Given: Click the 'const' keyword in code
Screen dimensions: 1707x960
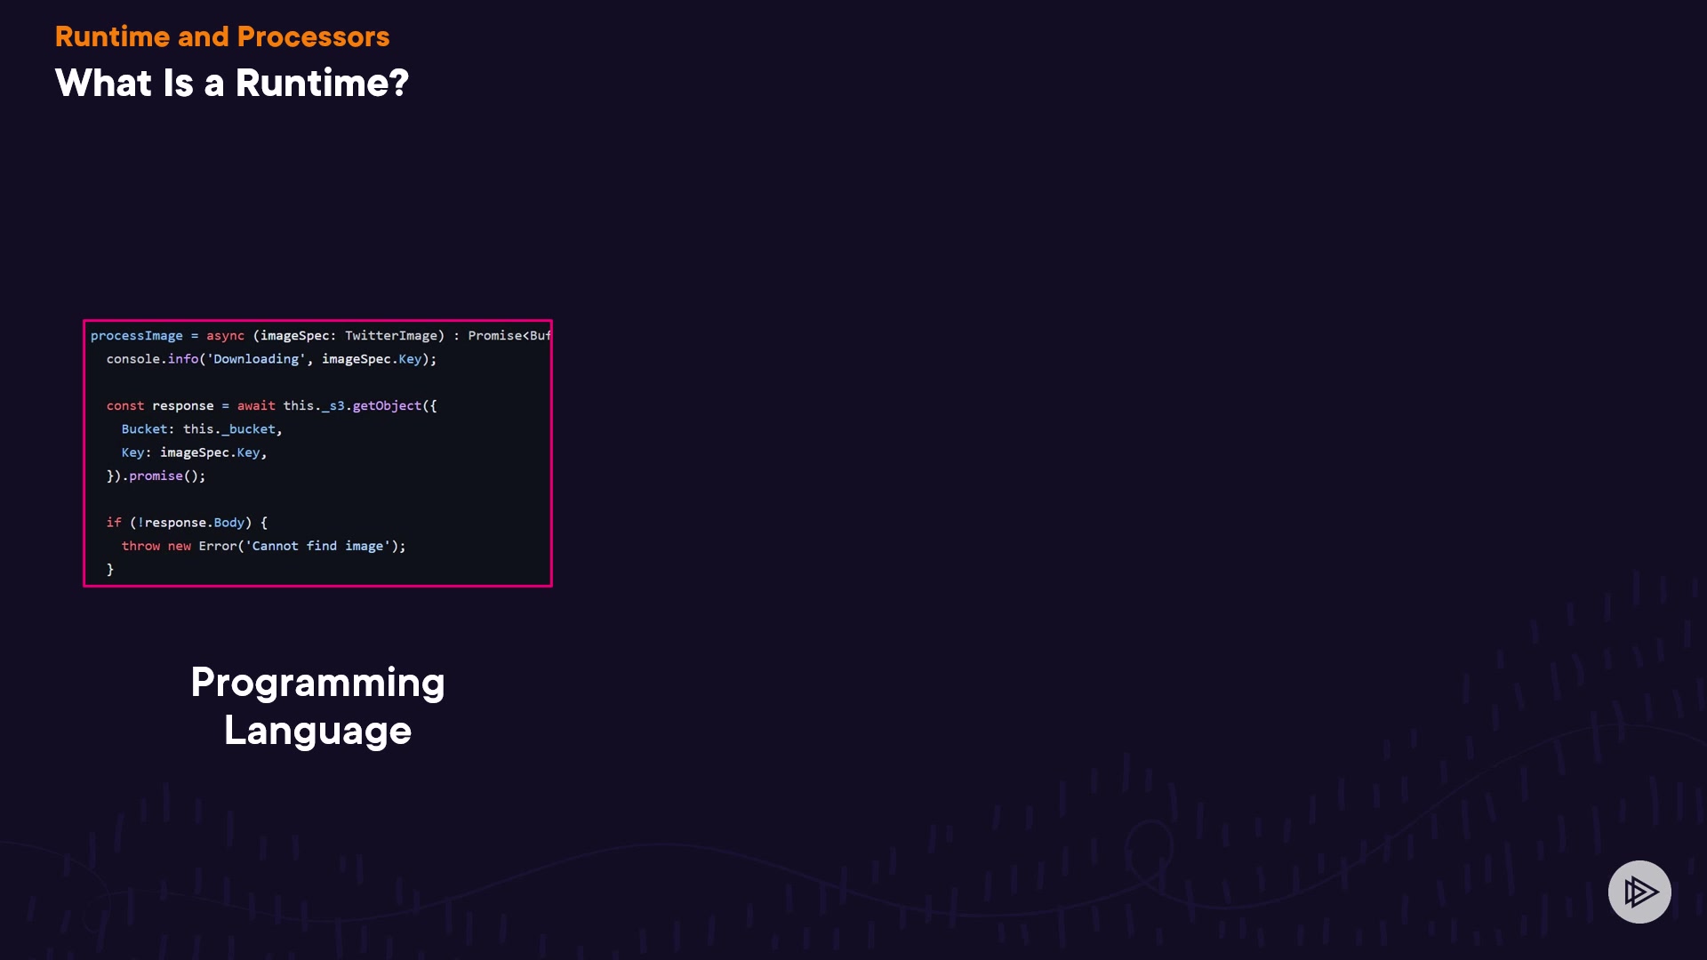Looking at the screenshot, I should click(x=124, y=406).
